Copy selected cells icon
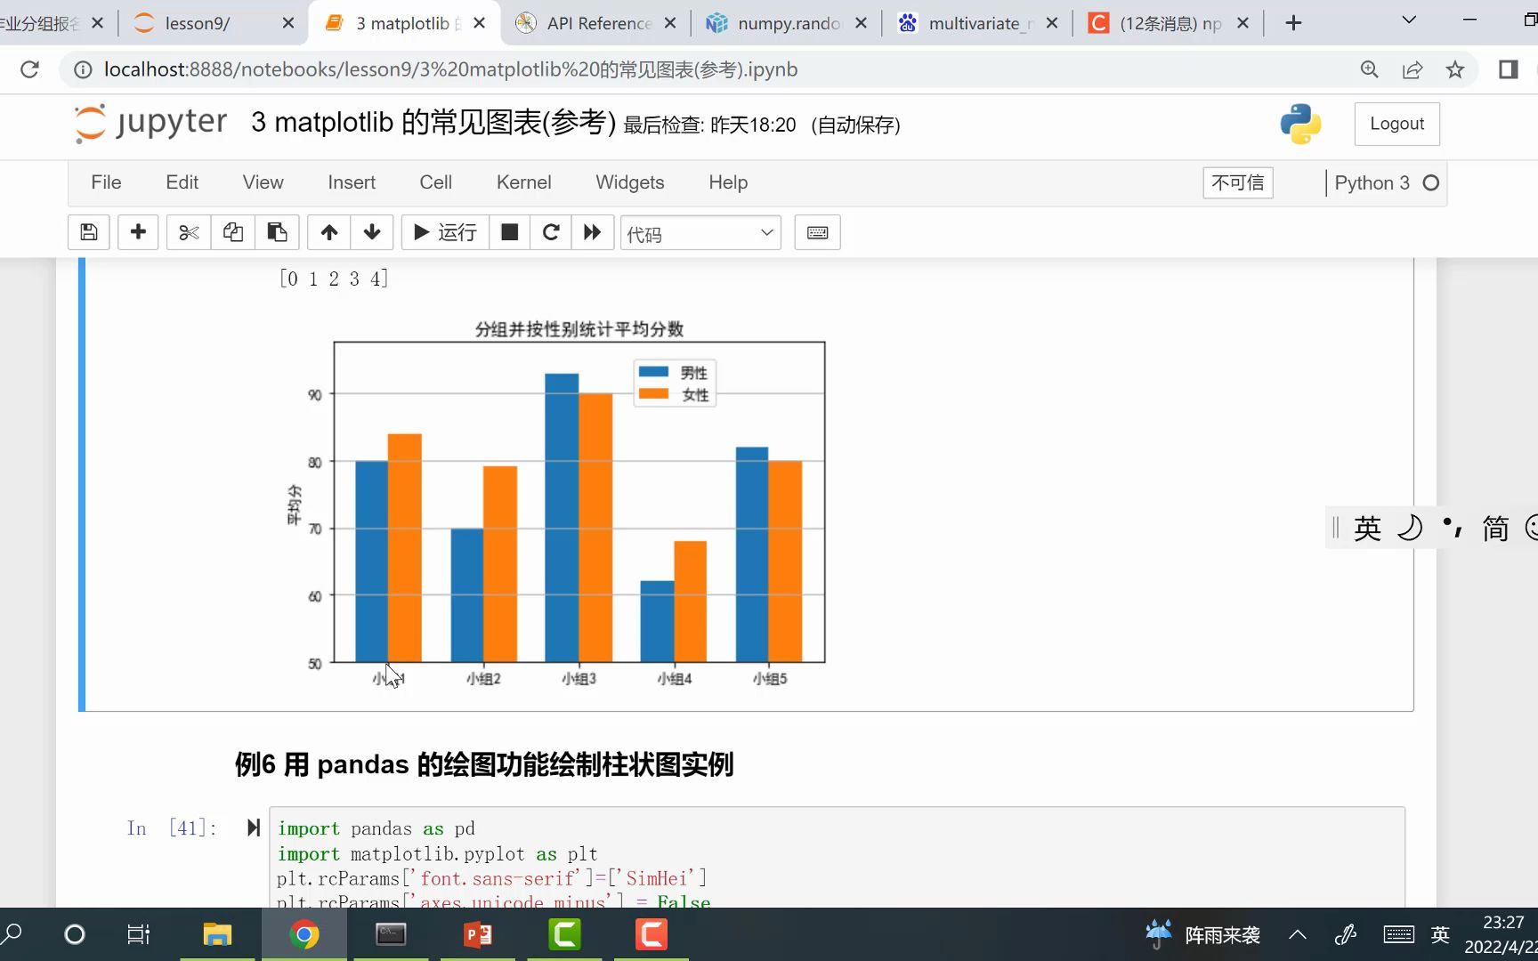The image size is (1538, 961). (233, 232)
